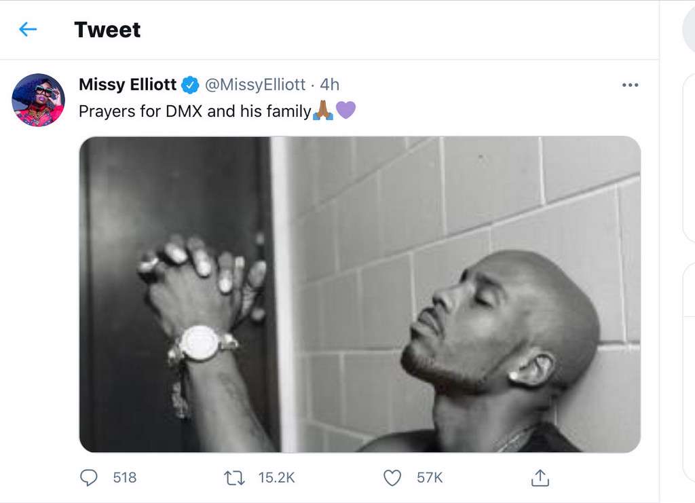Click the @MissyElliott handle
The image size is (695, 503).
[x=255, y=84]
